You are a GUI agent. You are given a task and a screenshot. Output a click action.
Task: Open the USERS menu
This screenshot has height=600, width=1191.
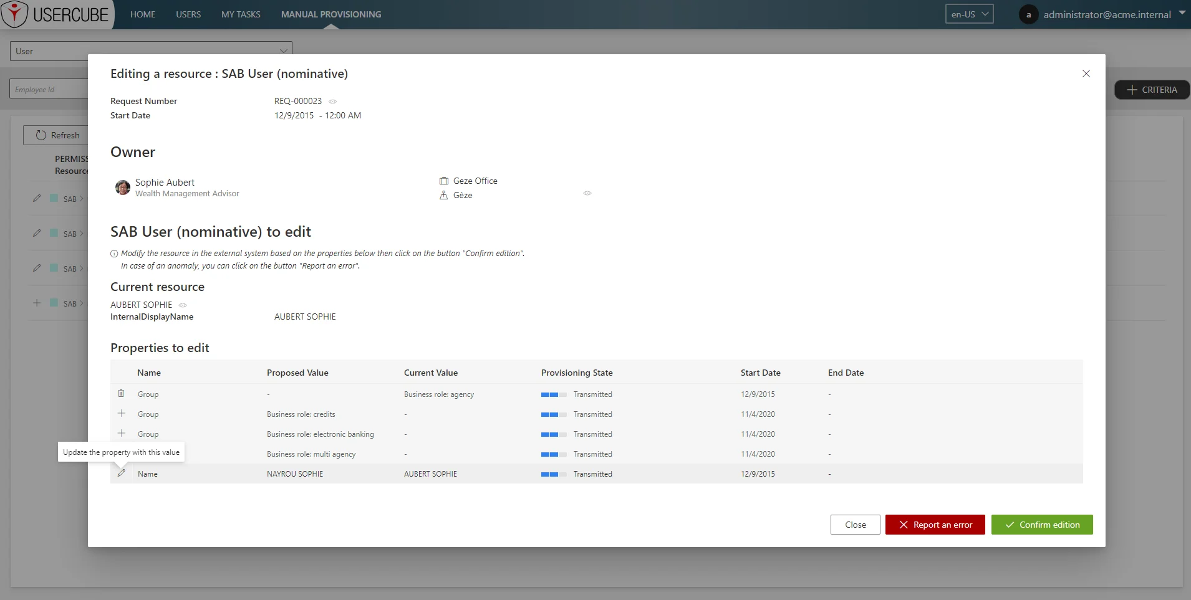point(188,14)
